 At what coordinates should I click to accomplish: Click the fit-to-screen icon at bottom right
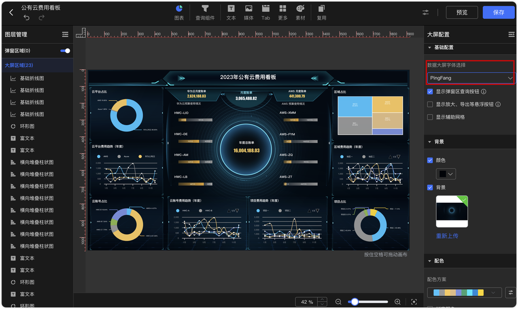tap(414, 302)
